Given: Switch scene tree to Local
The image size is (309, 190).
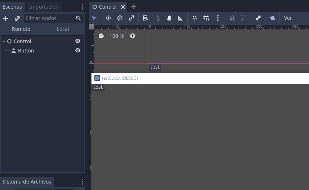Looking at the screenshot, I should click(x=63, y=29).
